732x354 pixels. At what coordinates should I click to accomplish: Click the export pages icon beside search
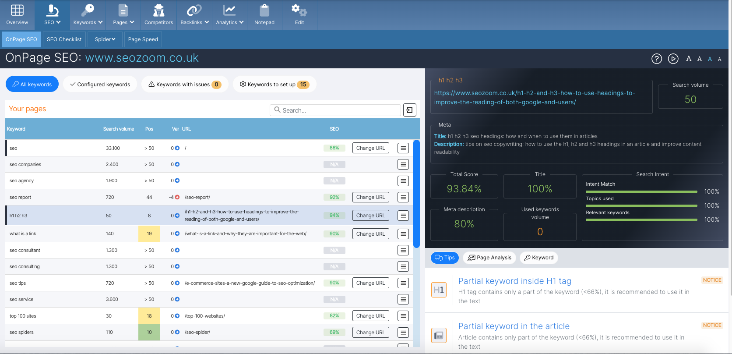(x=409, y=110)
